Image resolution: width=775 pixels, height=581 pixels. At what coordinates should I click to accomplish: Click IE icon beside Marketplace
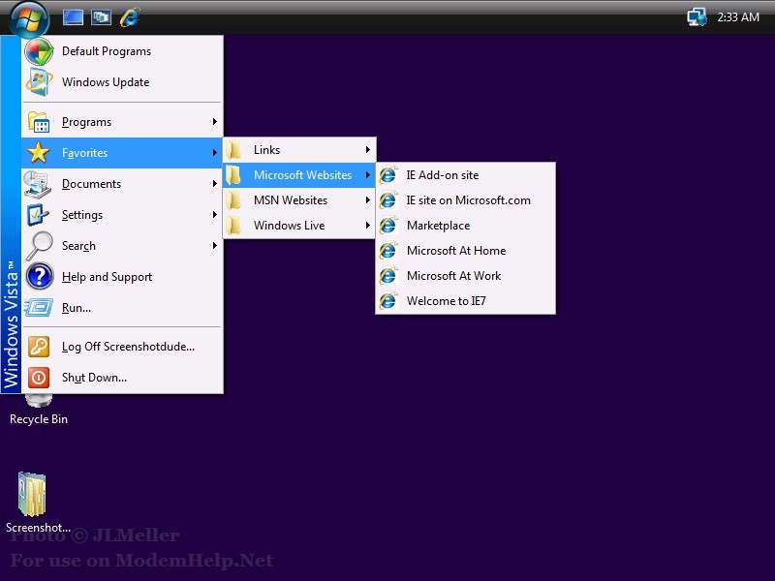[x=388, y=226]
